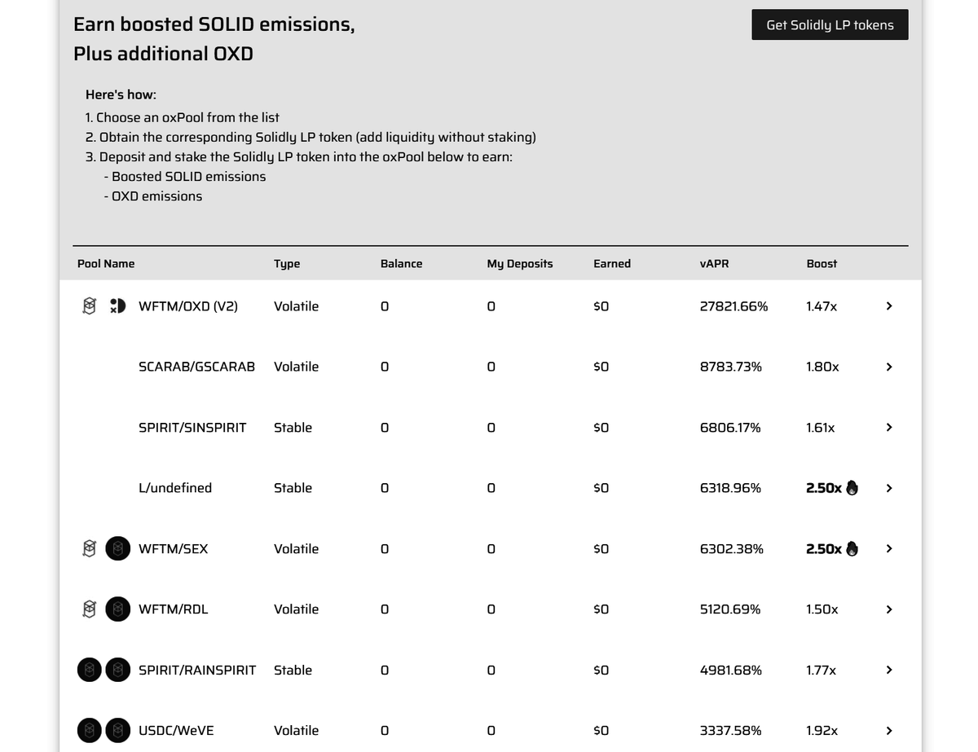
Task: Select the WFTM/OXD (V2) pool name
Action: pyautogui.click(x=188, y=306)
